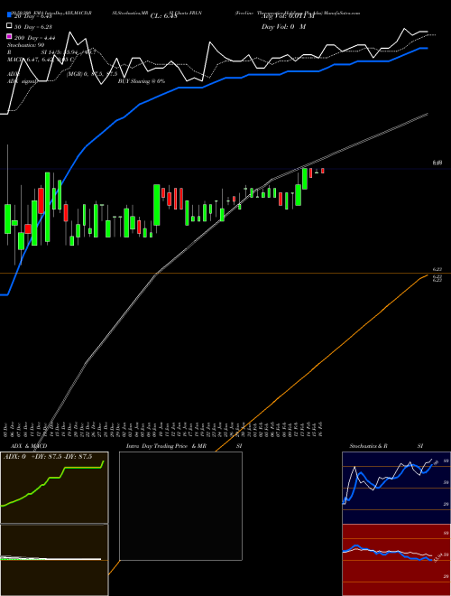Click the blue 20 Day EMA legend swatch

click(x=9, y=14)
